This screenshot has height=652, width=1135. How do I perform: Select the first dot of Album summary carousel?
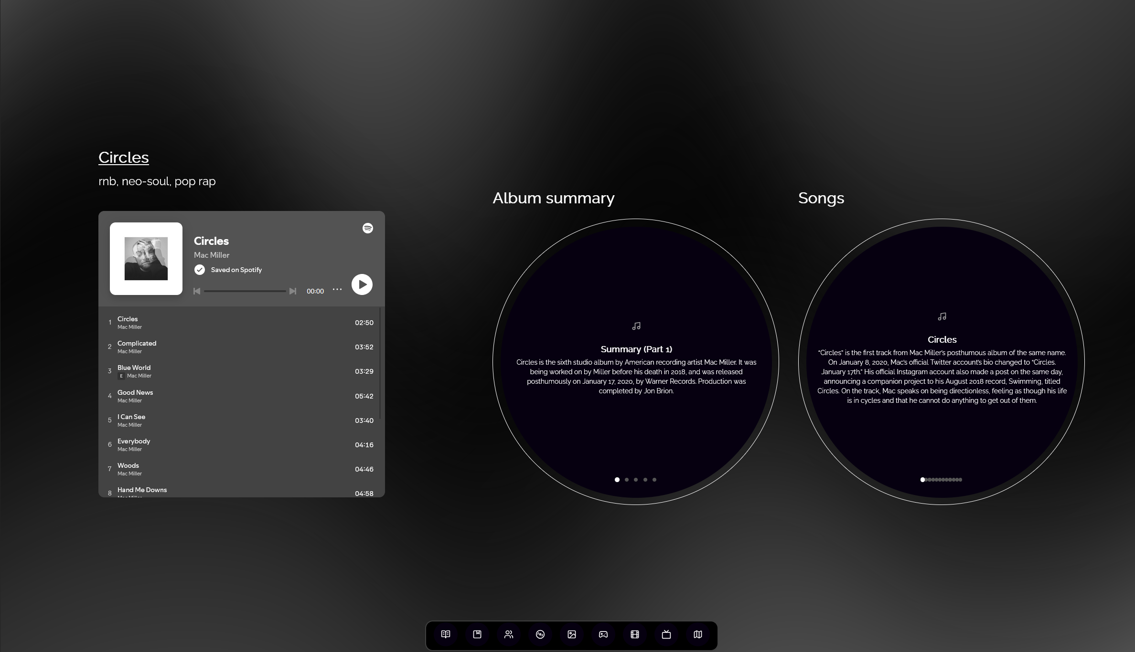pos(617,480)
